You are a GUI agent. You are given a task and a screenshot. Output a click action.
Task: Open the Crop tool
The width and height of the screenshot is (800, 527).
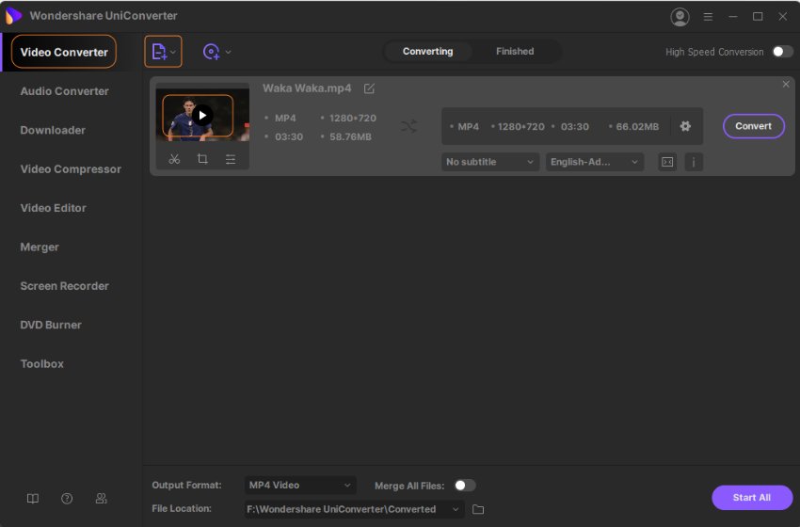(202, 159)
